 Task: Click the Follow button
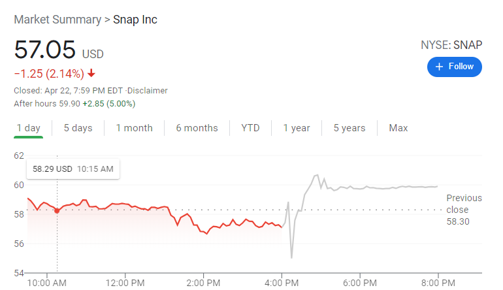455,67
